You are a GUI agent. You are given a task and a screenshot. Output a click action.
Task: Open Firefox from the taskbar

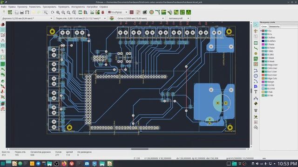pos(64,163)
